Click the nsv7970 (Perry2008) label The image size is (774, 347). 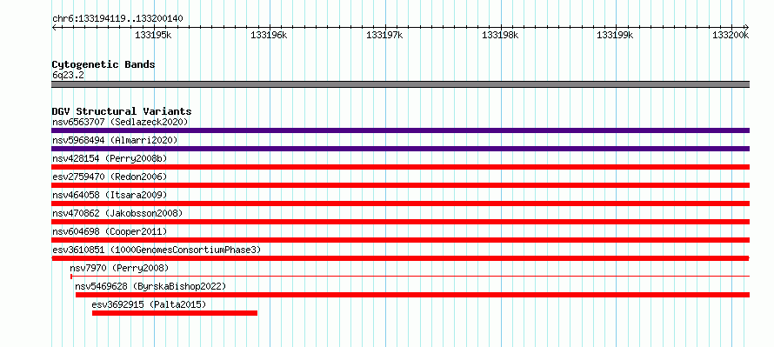point(119,268)
